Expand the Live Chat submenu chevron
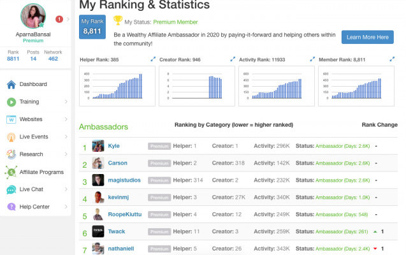Image resolution: width=406 pixels, height=255 pixels. [x=66, y=189]
